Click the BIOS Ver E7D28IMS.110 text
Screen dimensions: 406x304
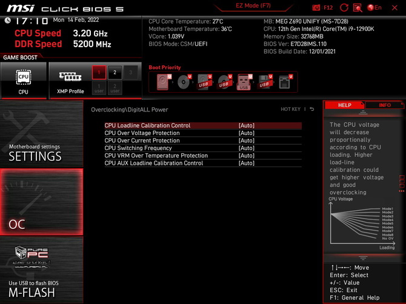tap(295, 44)
